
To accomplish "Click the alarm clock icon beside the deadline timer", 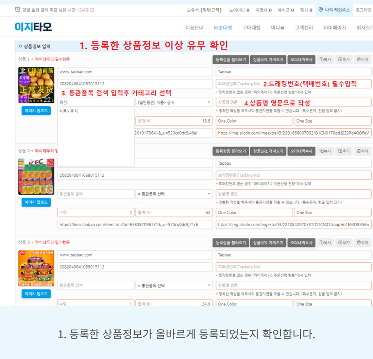I will point(18,10).
